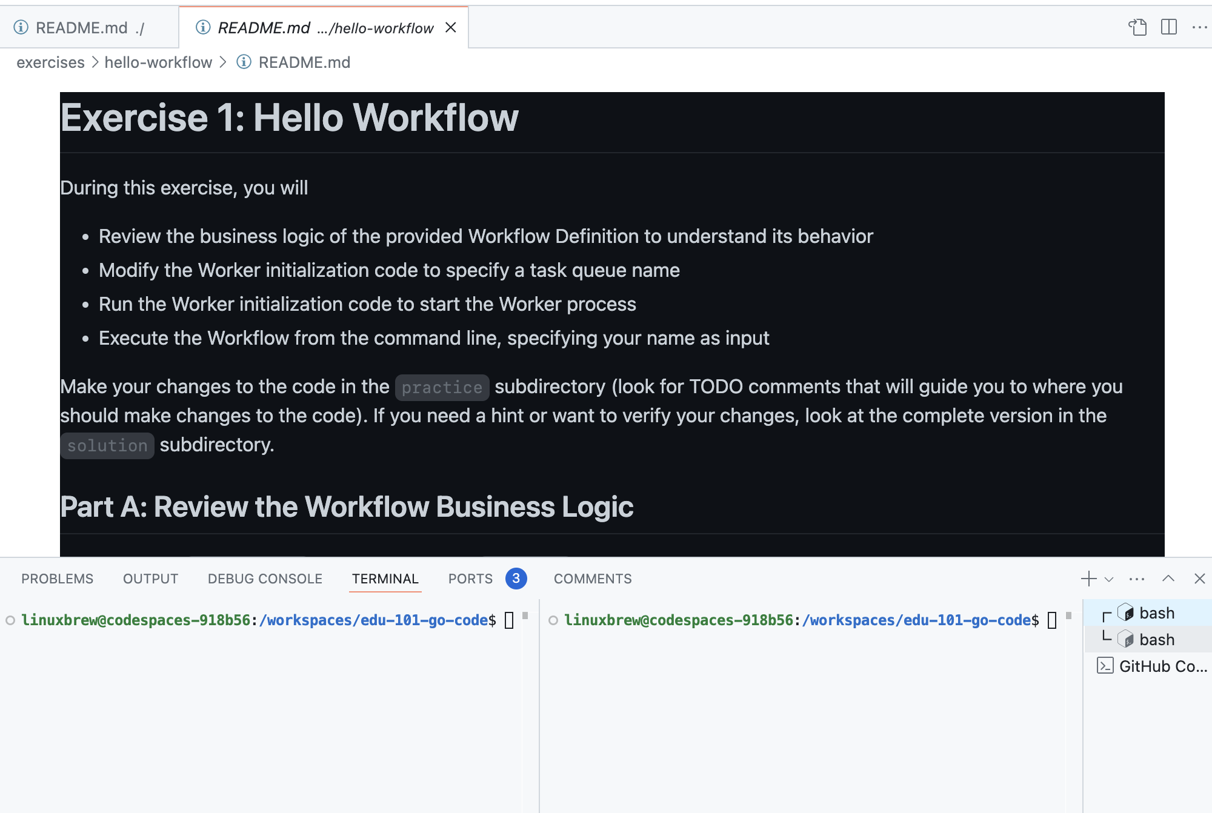
Task: Switch to the root README.md tab
Action: point(82,28)
